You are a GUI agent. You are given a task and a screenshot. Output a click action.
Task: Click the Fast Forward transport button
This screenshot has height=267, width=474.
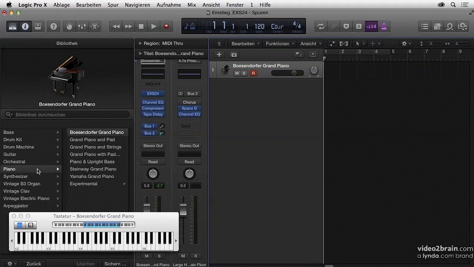tap(129, 26)
